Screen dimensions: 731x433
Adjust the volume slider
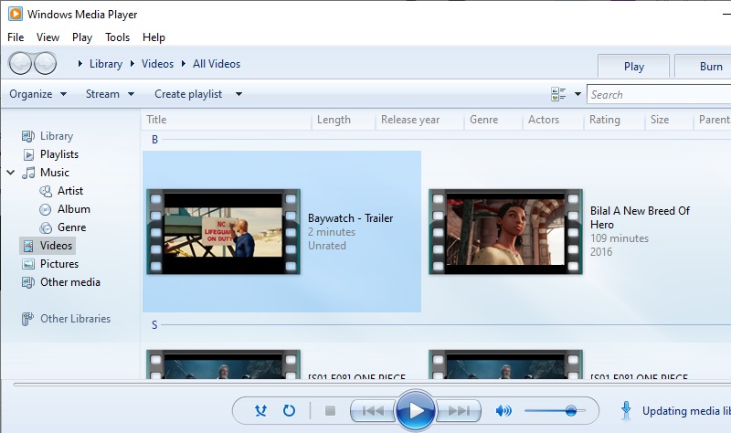(x=555, y=411)
